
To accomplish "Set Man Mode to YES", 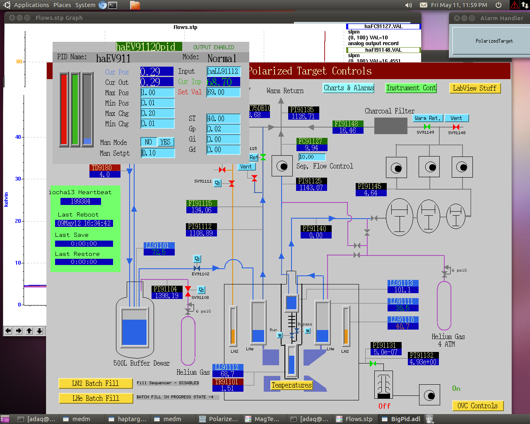I will pos(166,142).
